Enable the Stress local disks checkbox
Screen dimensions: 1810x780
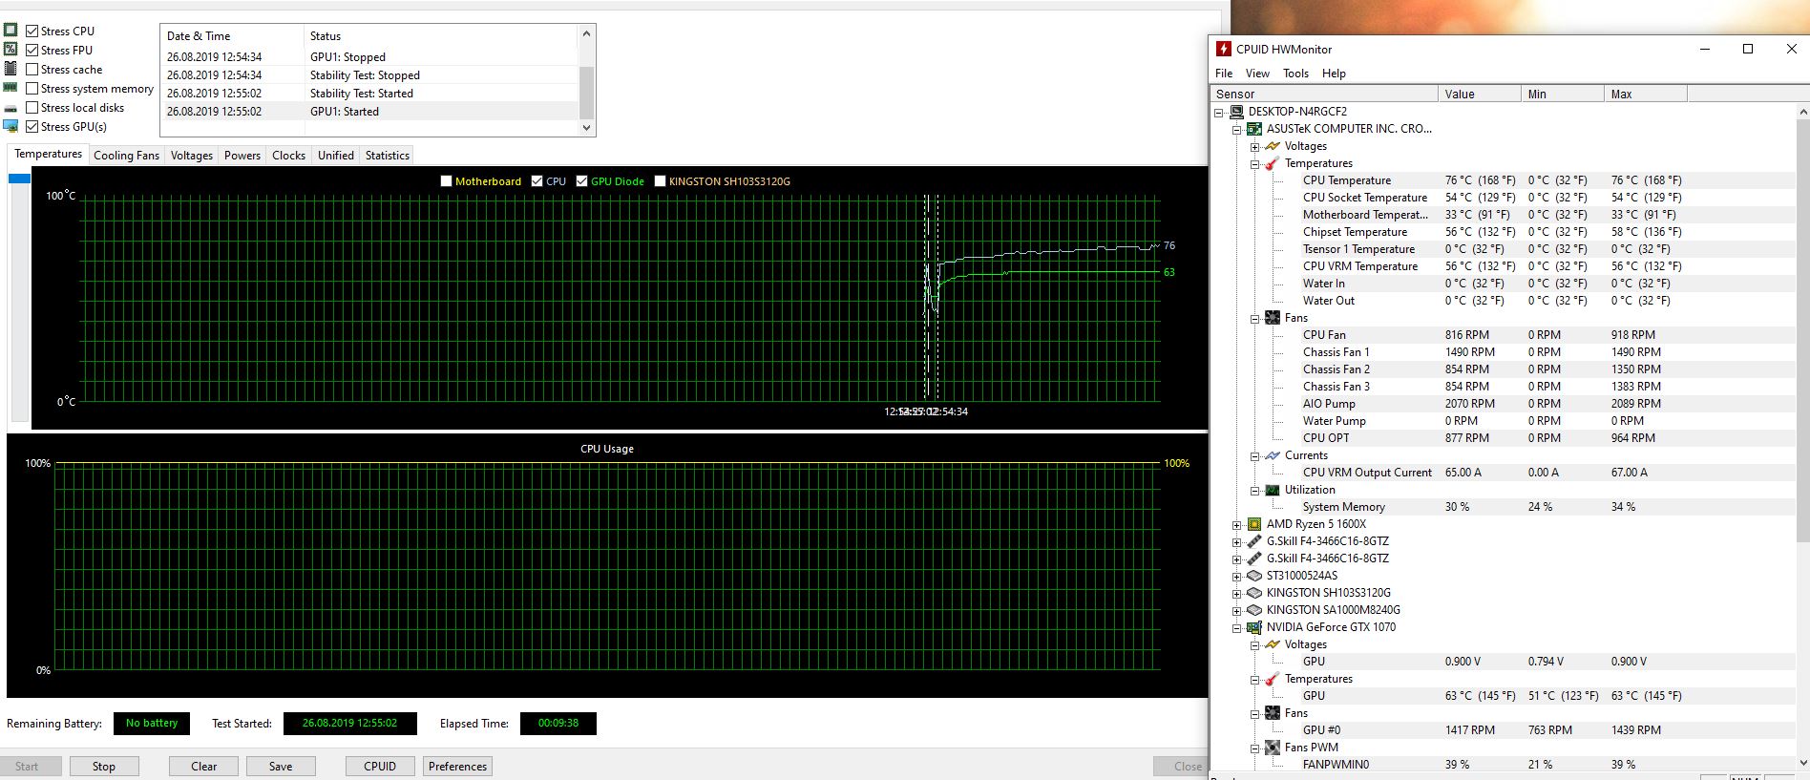click(32, 108)
